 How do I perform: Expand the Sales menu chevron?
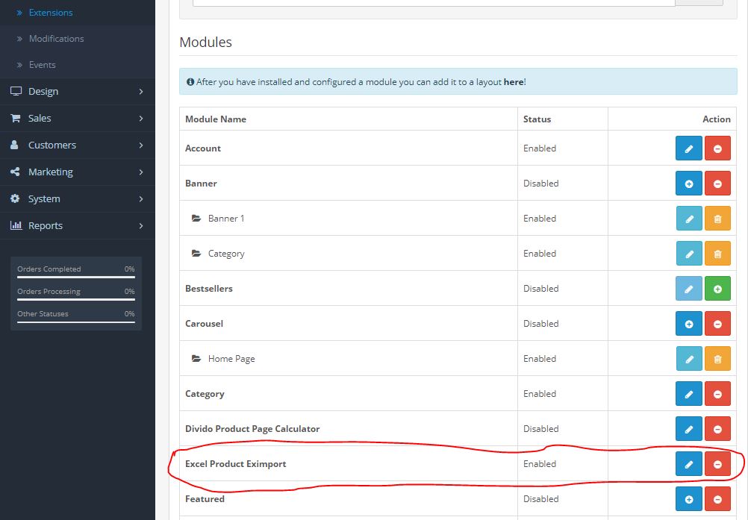[x=141, y=118]
